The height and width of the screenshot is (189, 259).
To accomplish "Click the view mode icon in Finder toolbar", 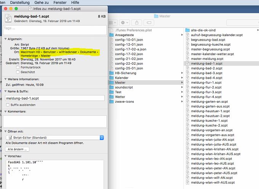I will coord(113,23).
